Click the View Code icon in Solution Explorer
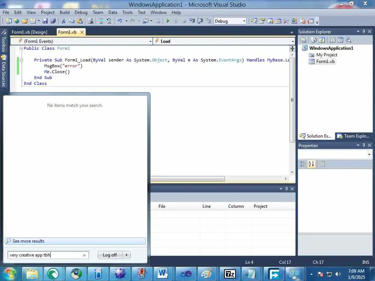The image size is (375, 281). 333,40
